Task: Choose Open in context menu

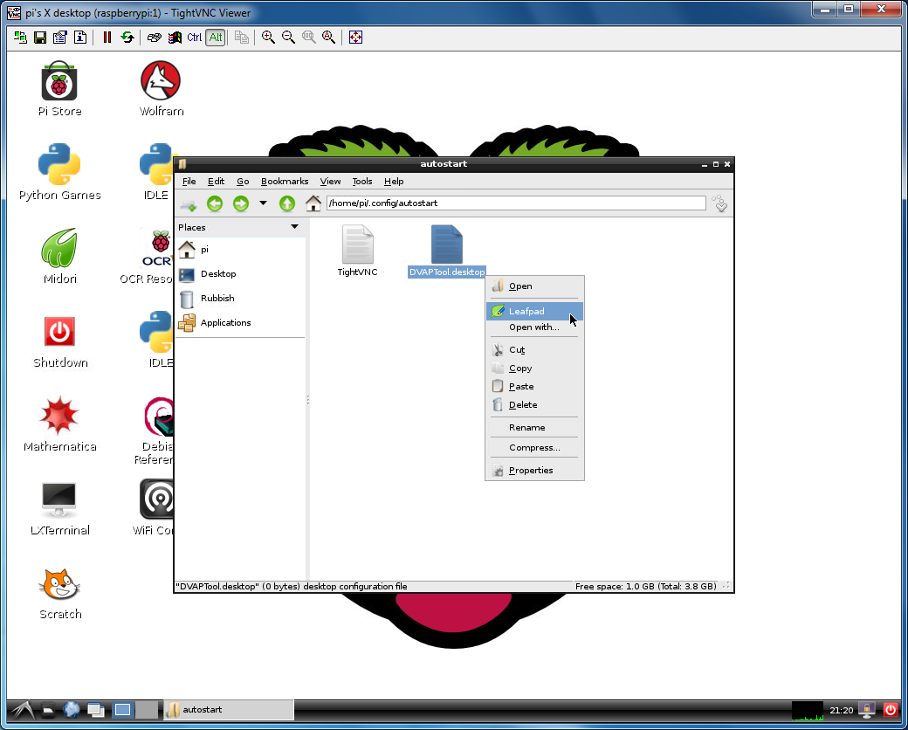Action: click(534, 286)
